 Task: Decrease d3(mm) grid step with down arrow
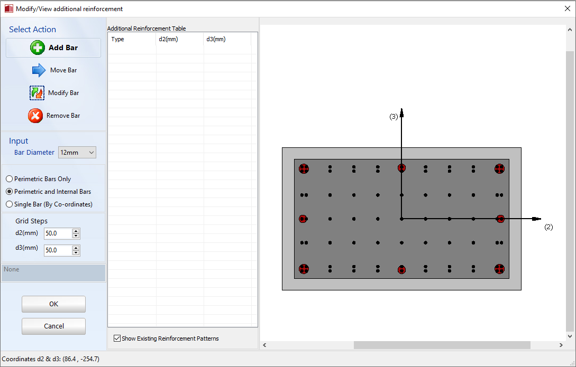(x=76, y=252)
